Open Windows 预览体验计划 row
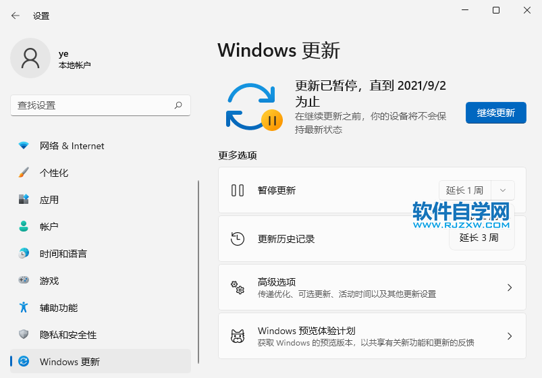This screenshot has height=378, width=542. click(x=372, y=336)
